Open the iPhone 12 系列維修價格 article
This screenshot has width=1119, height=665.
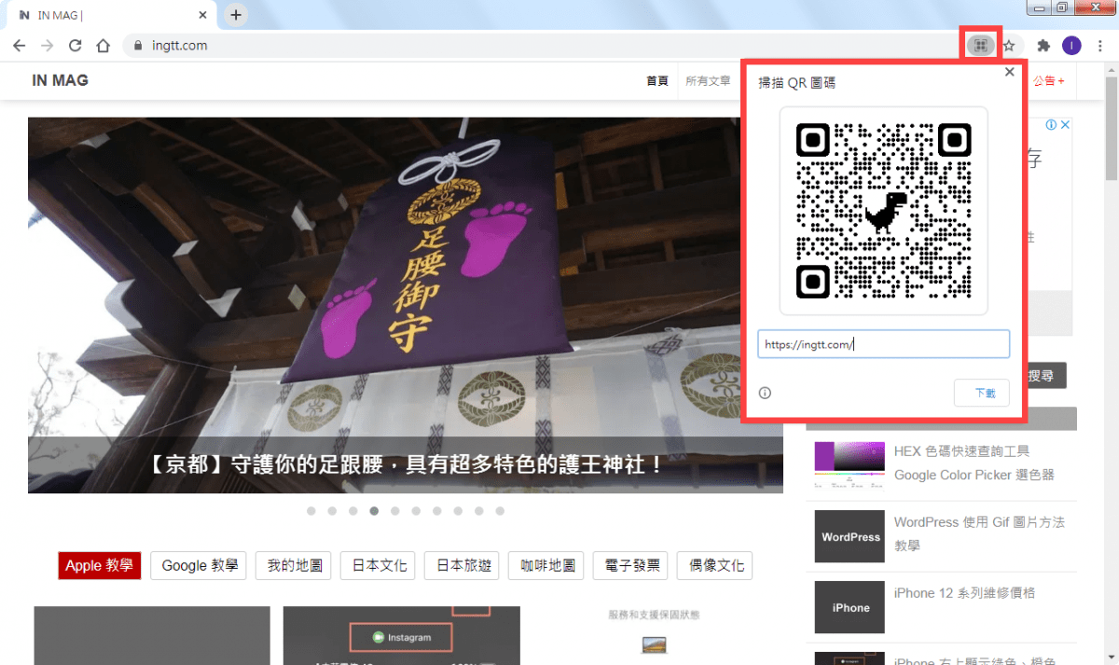[x=964, y=593]
